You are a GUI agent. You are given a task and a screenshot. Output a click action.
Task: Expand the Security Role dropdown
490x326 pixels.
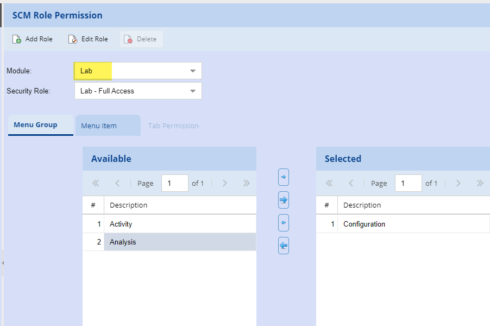click(193, 91)
